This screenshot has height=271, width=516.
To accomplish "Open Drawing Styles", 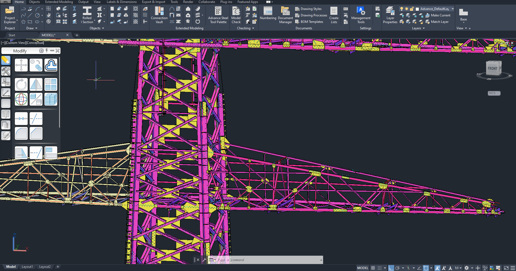I will [x=308, y=9].
